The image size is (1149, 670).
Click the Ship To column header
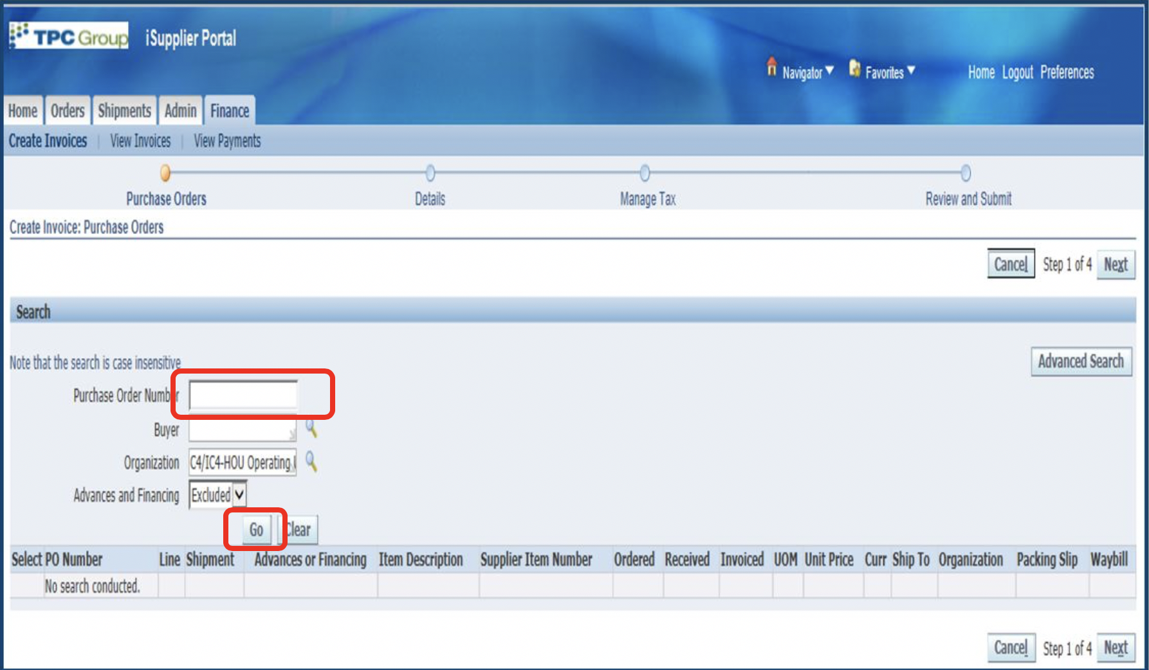(911, 560)
